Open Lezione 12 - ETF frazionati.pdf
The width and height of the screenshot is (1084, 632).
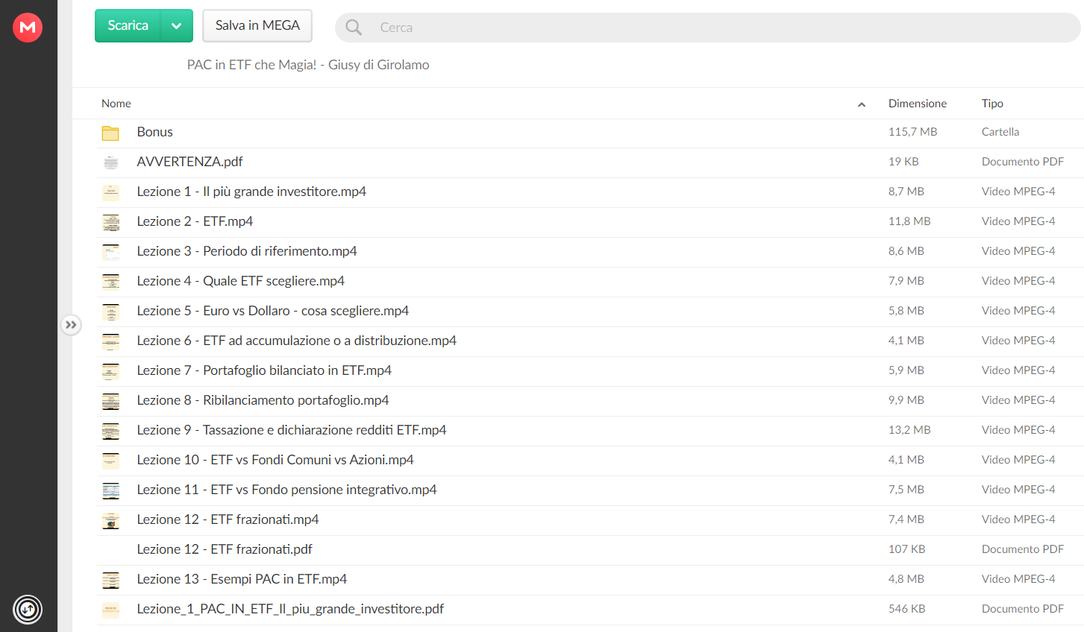pos(225,549)
